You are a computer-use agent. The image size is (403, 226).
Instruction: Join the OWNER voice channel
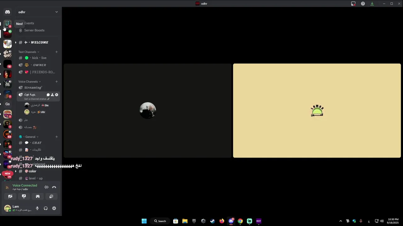click(38, 65)
